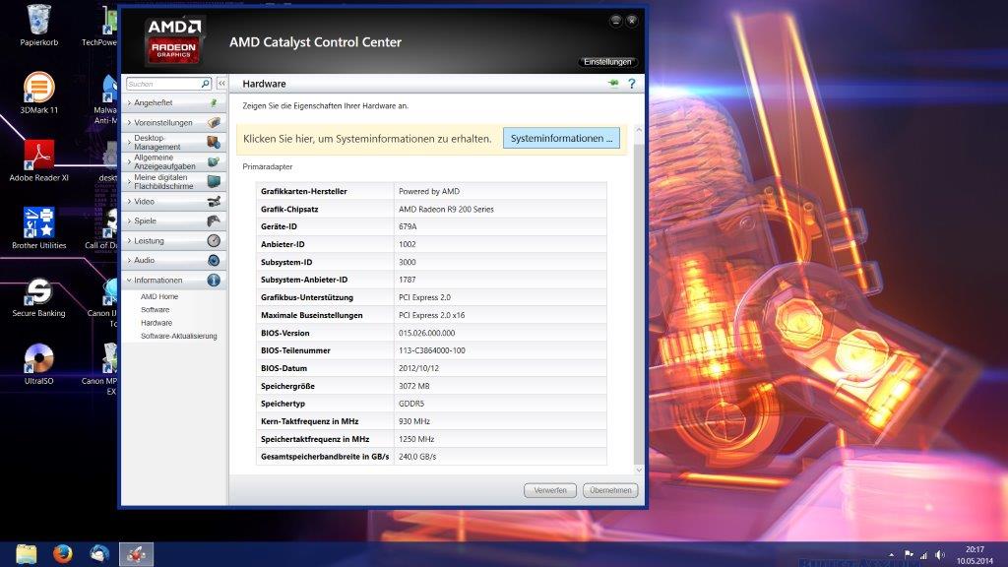This screenshot has width=1008, height=567.
Task: Click the Informationen info icon in sidebar
Action: click(214, 281)
